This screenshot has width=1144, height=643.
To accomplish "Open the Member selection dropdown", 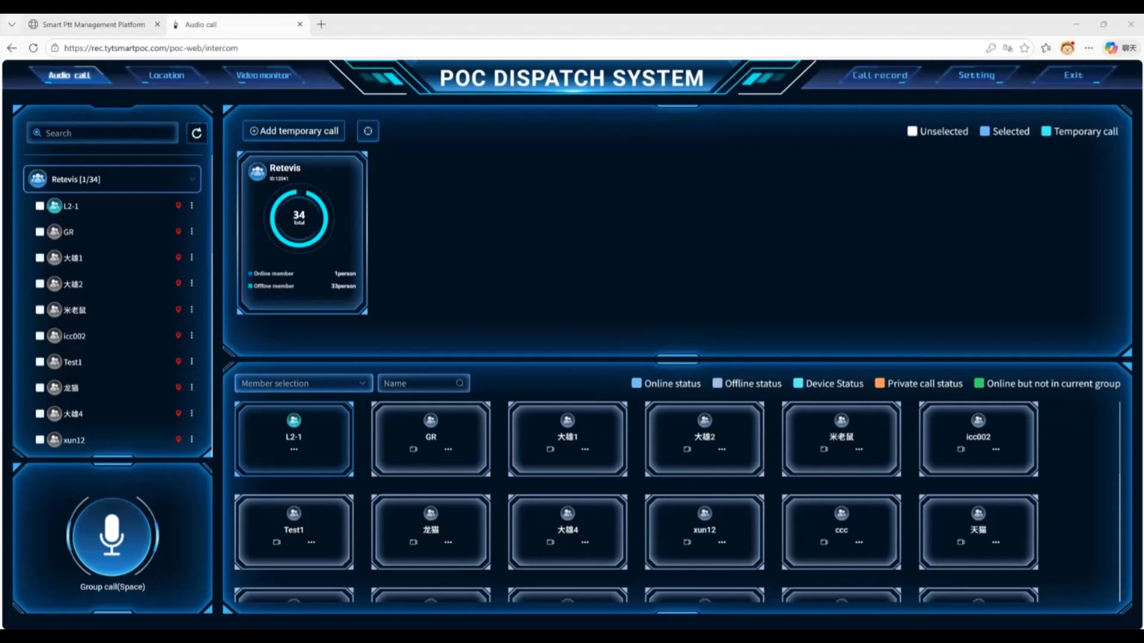I will pyautogui.click(x=304, y=383).
